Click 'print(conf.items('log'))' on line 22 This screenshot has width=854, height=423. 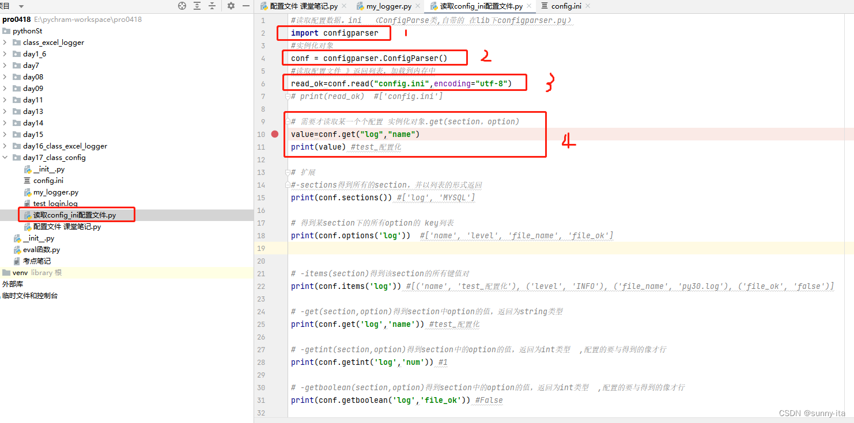pos(346,286)
